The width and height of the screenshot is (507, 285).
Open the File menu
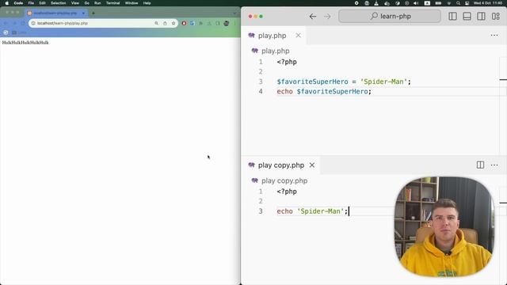(31, 3)
